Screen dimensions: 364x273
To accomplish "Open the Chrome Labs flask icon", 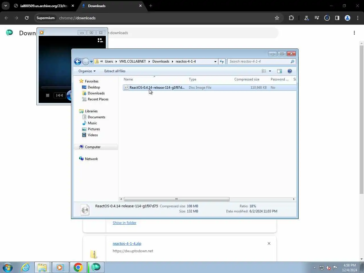I will [x=307, y=18].
